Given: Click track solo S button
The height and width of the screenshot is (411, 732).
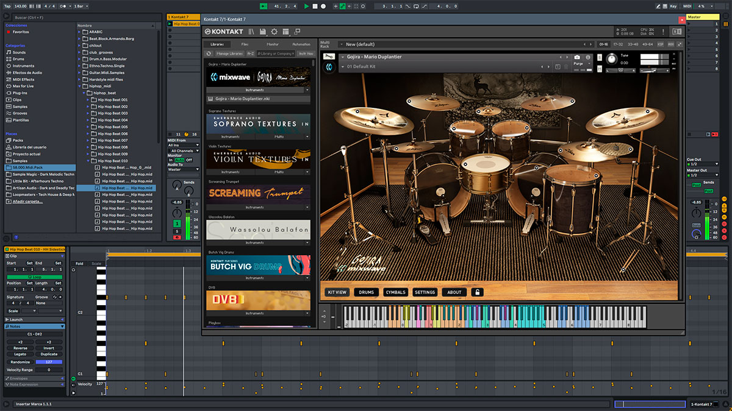Looking at the screenshot, I should (177, 231).
